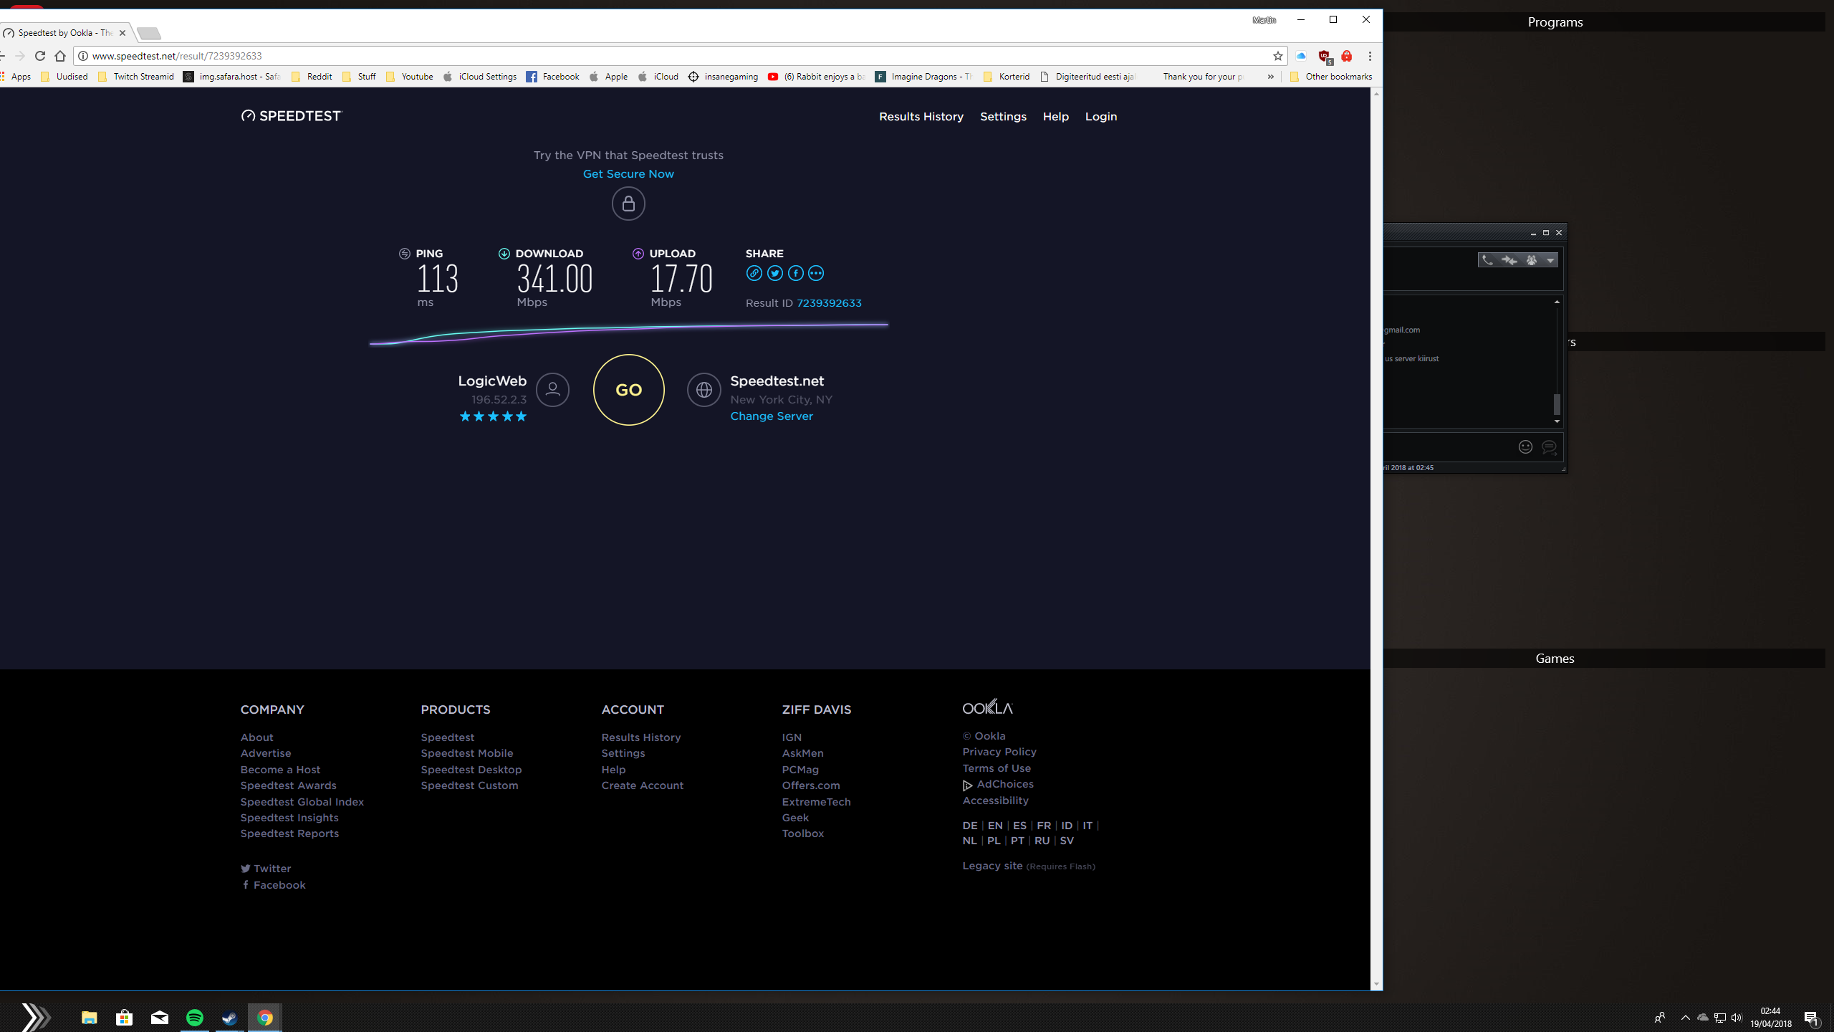1834x1032 pixels.
Task: Open Settings in the top navigation
Action: coord(1003,116)
